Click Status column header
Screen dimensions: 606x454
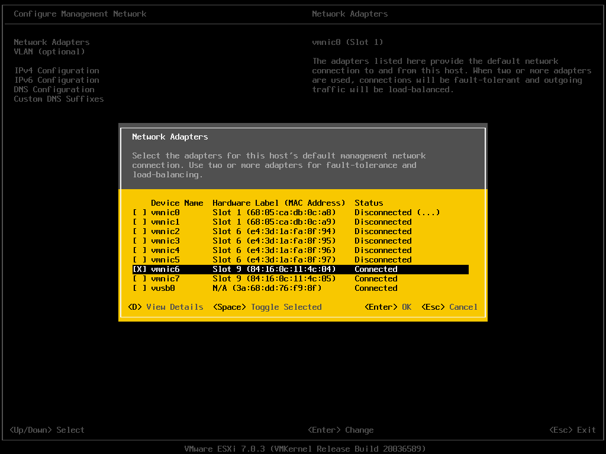click(x=369, y=203)
